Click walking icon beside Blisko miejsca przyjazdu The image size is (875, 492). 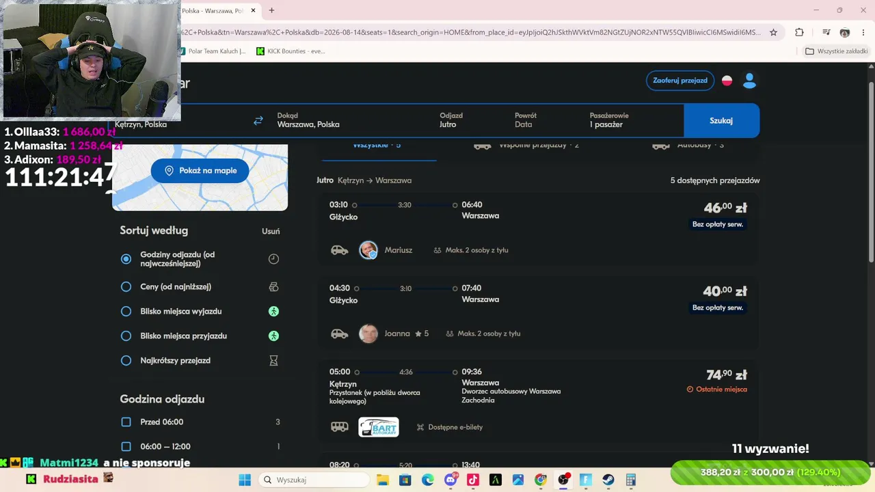[x=273, y=336]
